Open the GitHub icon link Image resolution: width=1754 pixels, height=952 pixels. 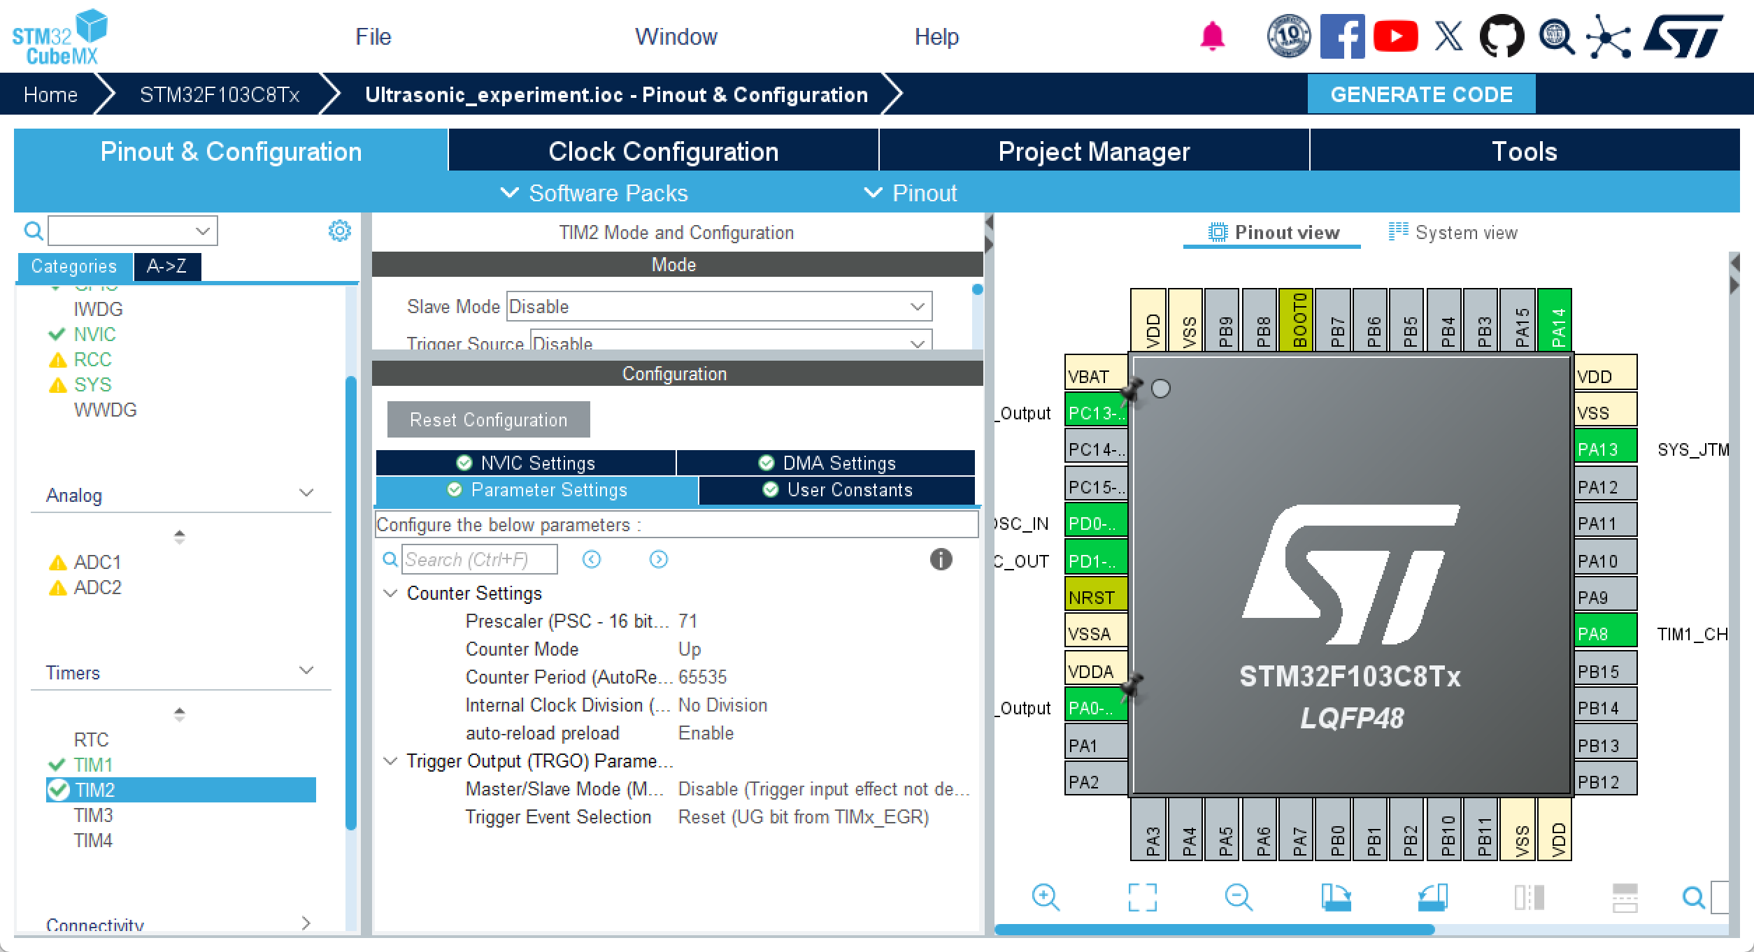(x=1502, y=36)
